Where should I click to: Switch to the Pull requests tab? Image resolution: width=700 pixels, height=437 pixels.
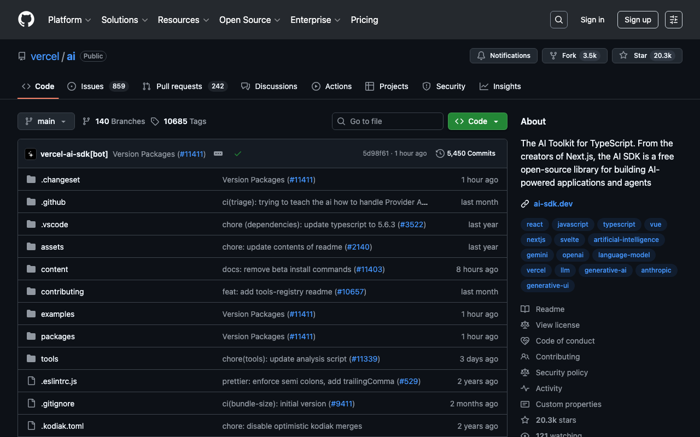click(179, 86)
